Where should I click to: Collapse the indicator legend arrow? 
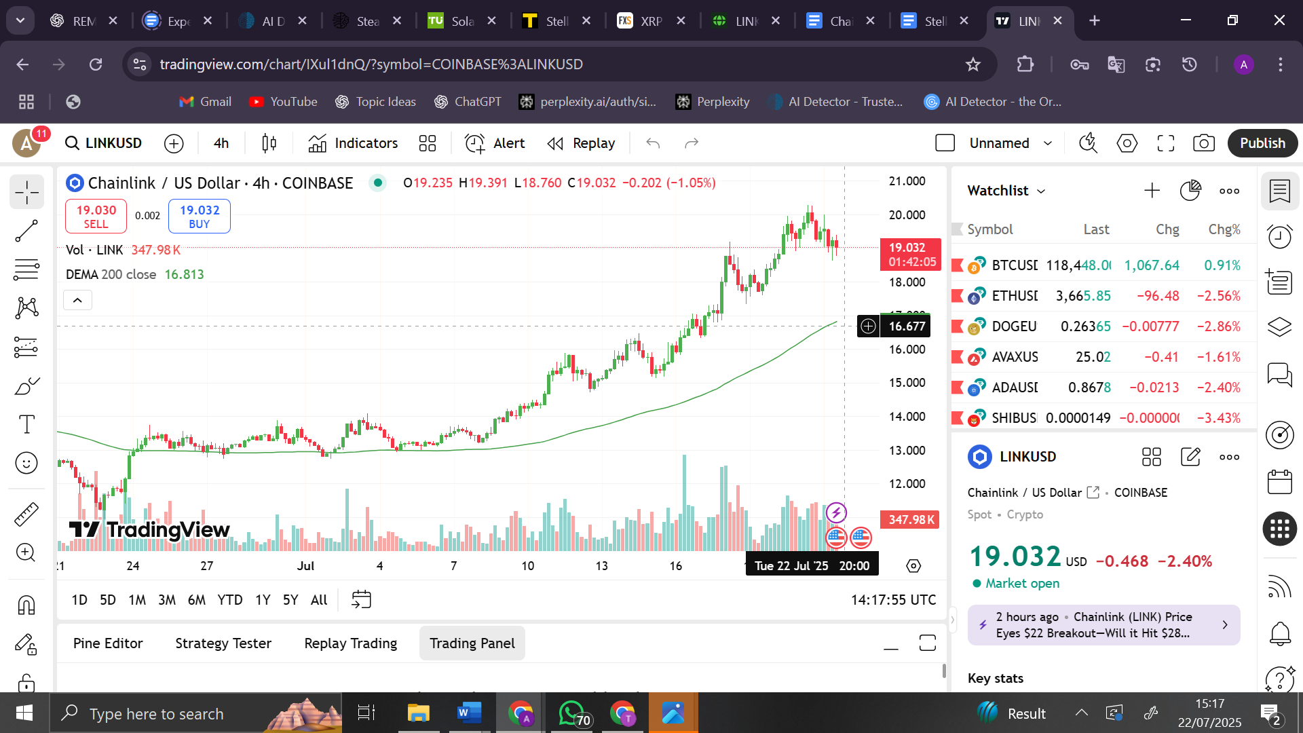tap(77, 300)
